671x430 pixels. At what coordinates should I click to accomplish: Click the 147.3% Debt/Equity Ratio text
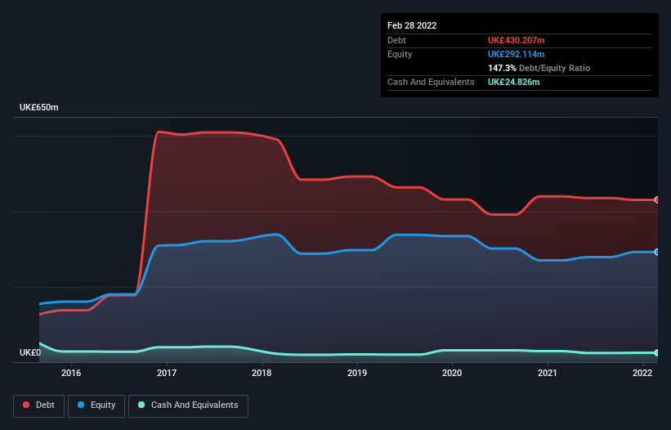coord(539,68)
